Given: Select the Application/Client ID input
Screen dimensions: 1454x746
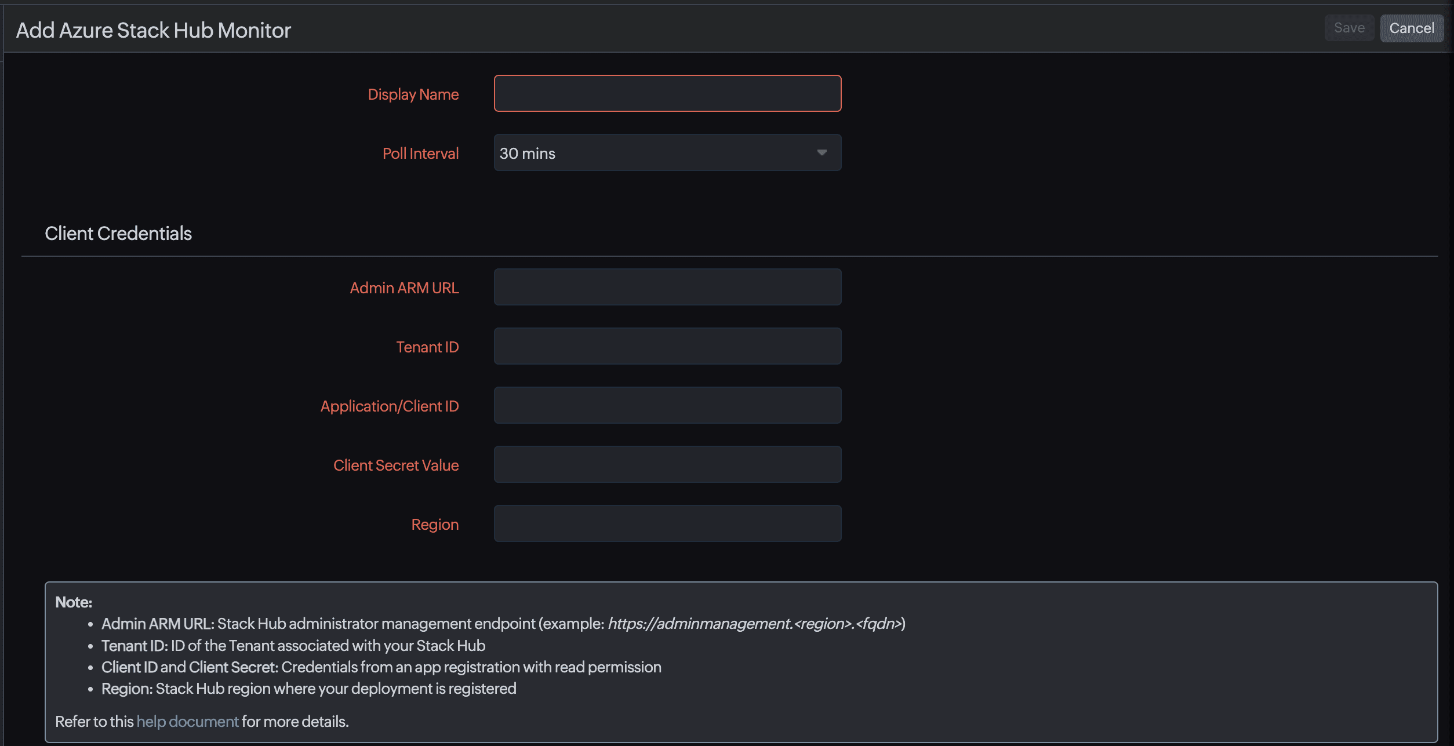Looking at the screenshot, I should (667, 405).
